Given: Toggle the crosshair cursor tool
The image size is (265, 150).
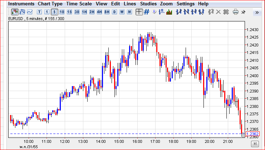Looking at the screenshot, I should (139, 12).
